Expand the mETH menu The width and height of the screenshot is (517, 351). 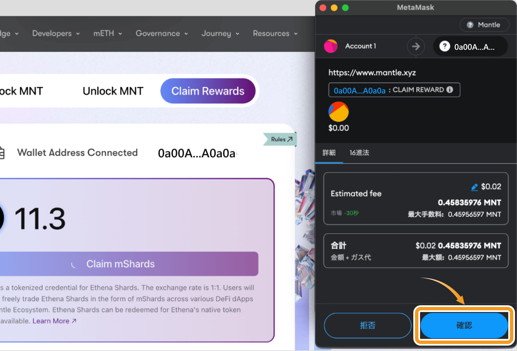pos(108,33)
